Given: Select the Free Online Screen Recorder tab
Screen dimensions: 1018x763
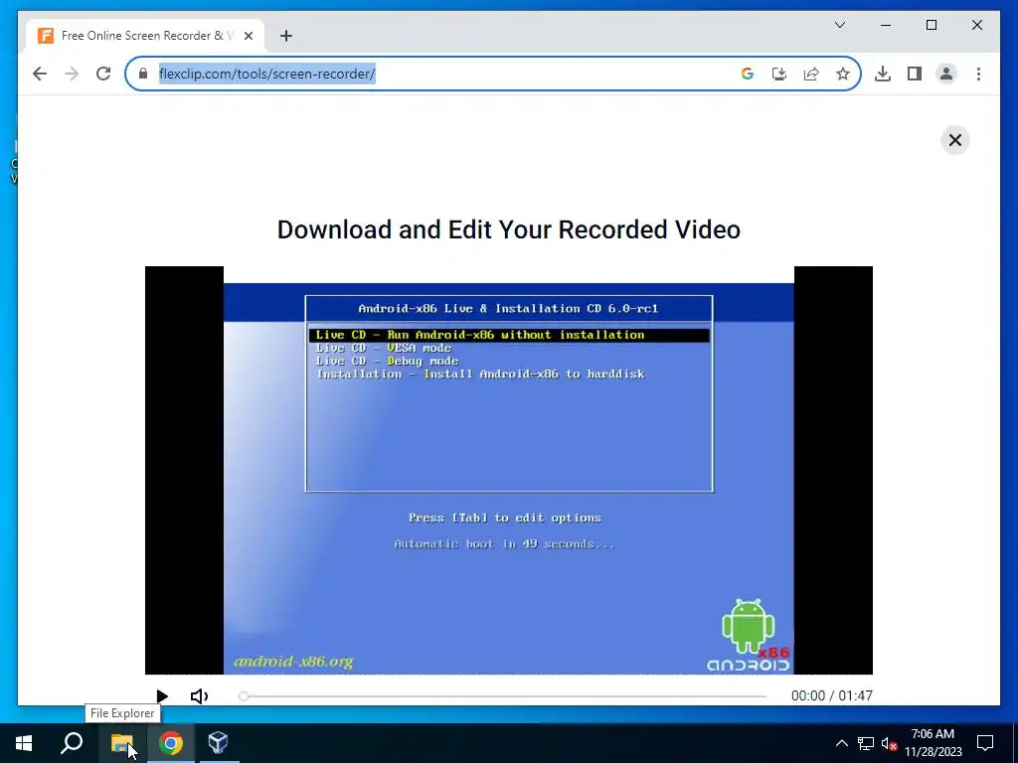Looking at the screenshot, I should click(x=145, y=36).
